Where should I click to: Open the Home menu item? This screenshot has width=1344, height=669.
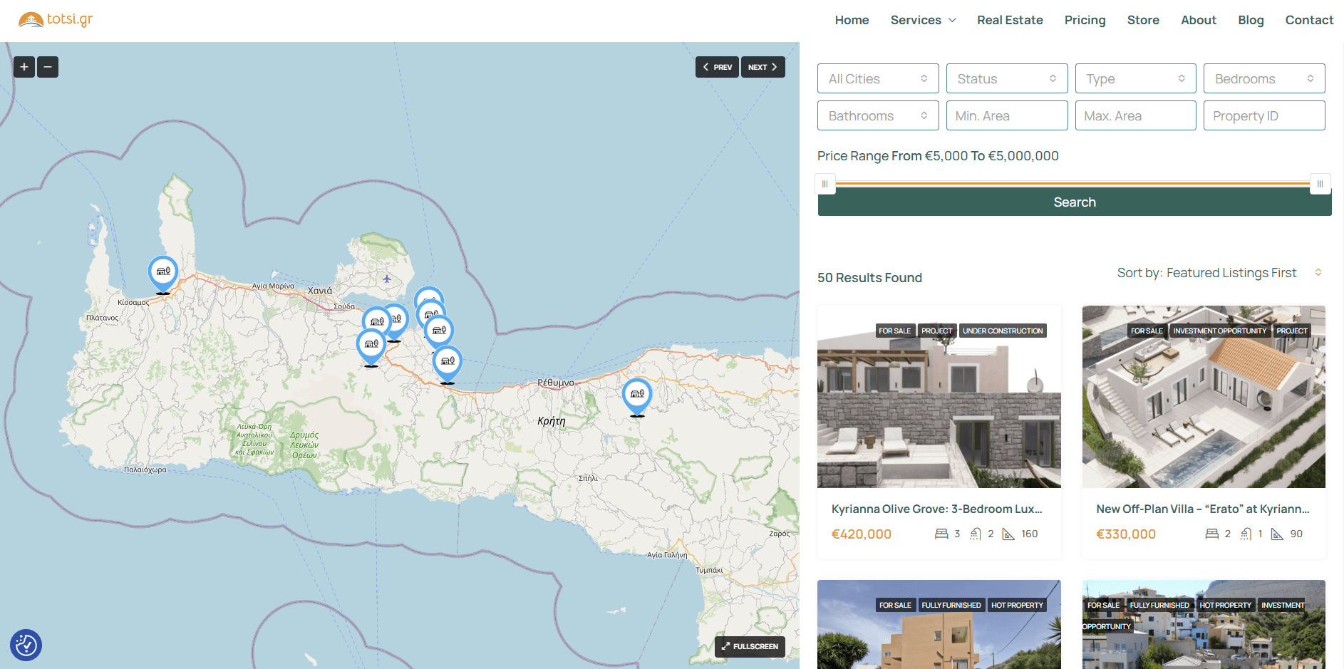tap(852, 20)
